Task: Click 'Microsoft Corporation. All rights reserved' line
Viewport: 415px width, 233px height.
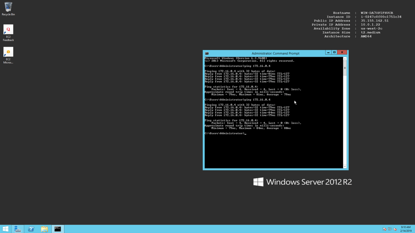Action: 249,61
